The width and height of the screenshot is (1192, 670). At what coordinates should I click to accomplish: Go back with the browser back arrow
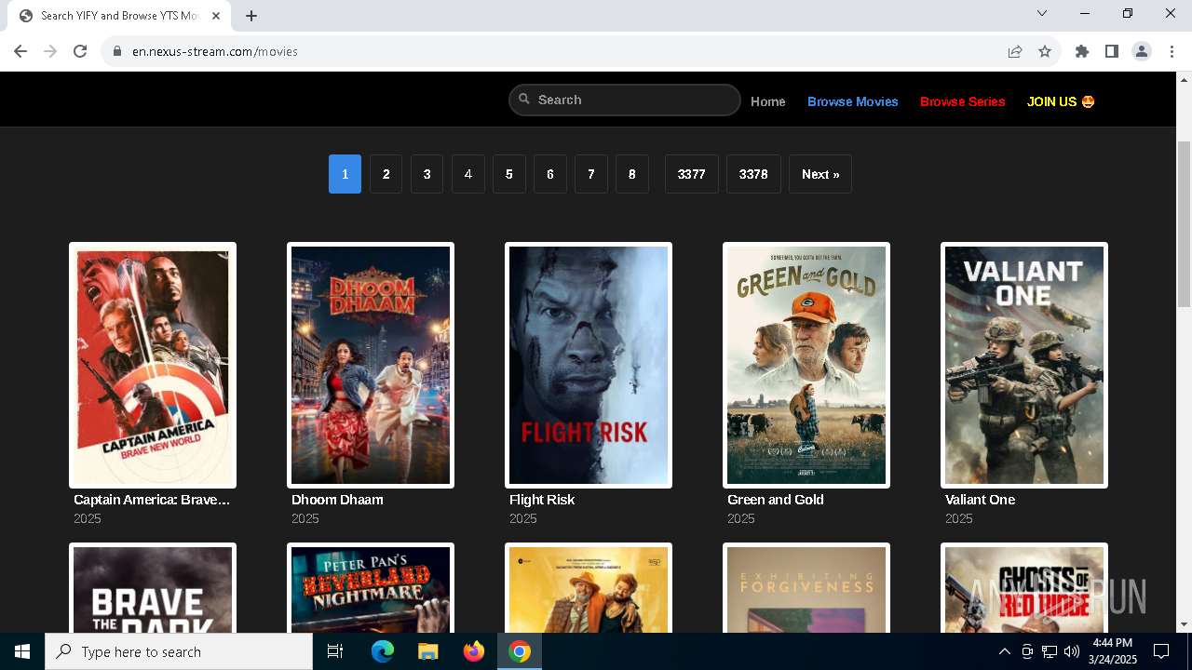(20, 51)
